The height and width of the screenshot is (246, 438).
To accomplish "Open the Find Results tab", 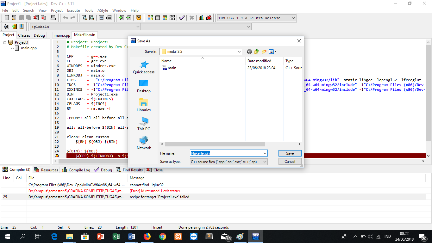I will (x=129, y=170).
